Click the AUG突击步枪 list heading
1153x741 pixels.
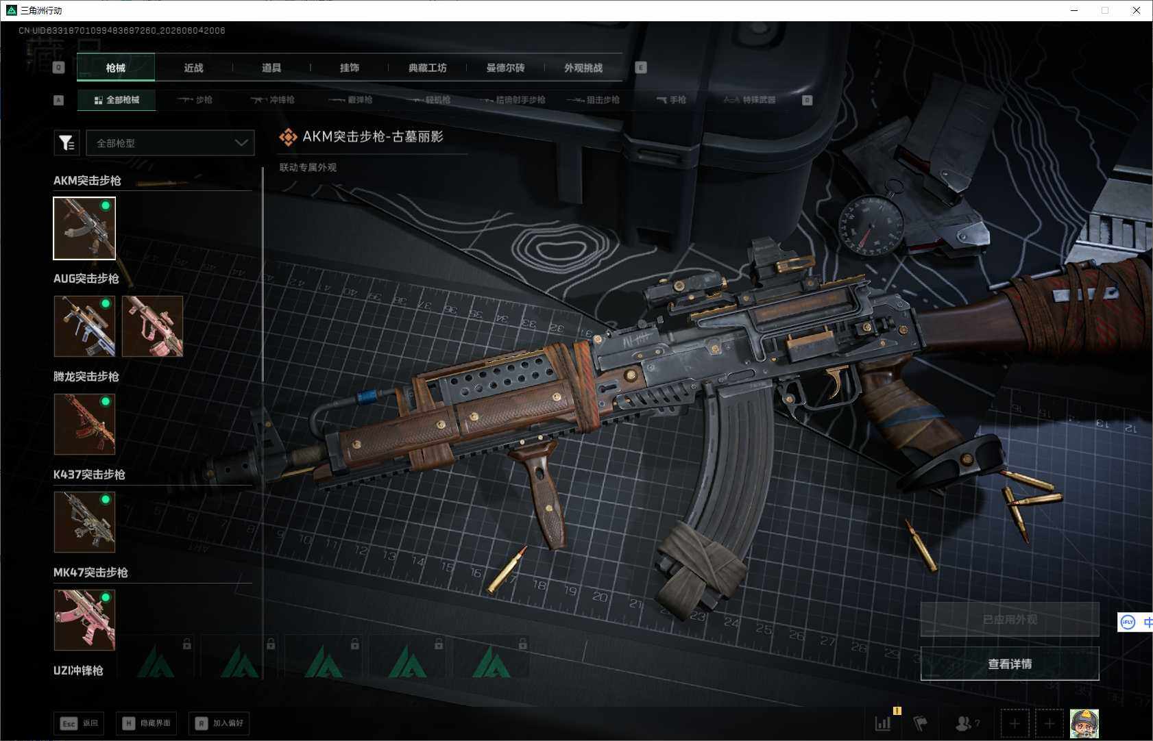(x=86, y=279)
